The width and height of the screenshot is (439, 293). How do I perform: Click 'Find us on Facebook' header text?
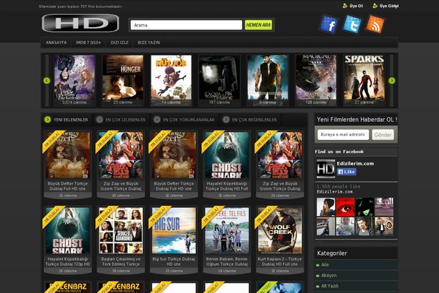(339, 152)
